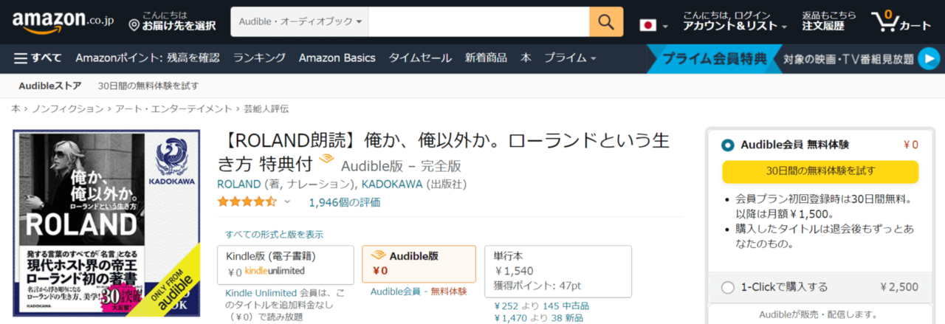Open the Audible・オーディオブック search category dropdown
The height and width of the screenshot is (324, 945).
(x=300, y=22)
